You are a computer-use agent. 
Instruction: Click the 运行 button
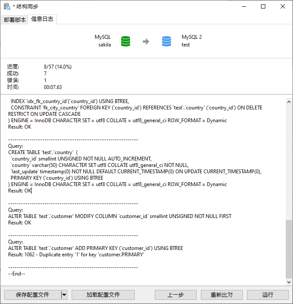coord(267,295)
